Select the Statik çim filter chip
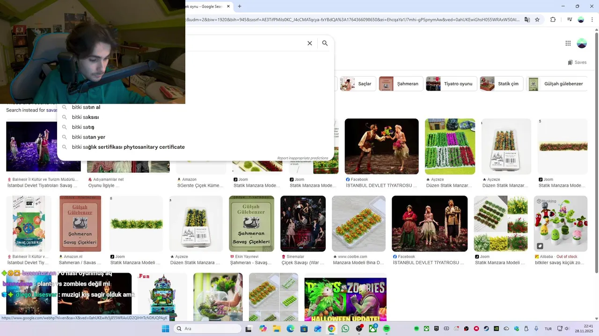The width and height of the screenshot is (599, 336). (501, 84)
